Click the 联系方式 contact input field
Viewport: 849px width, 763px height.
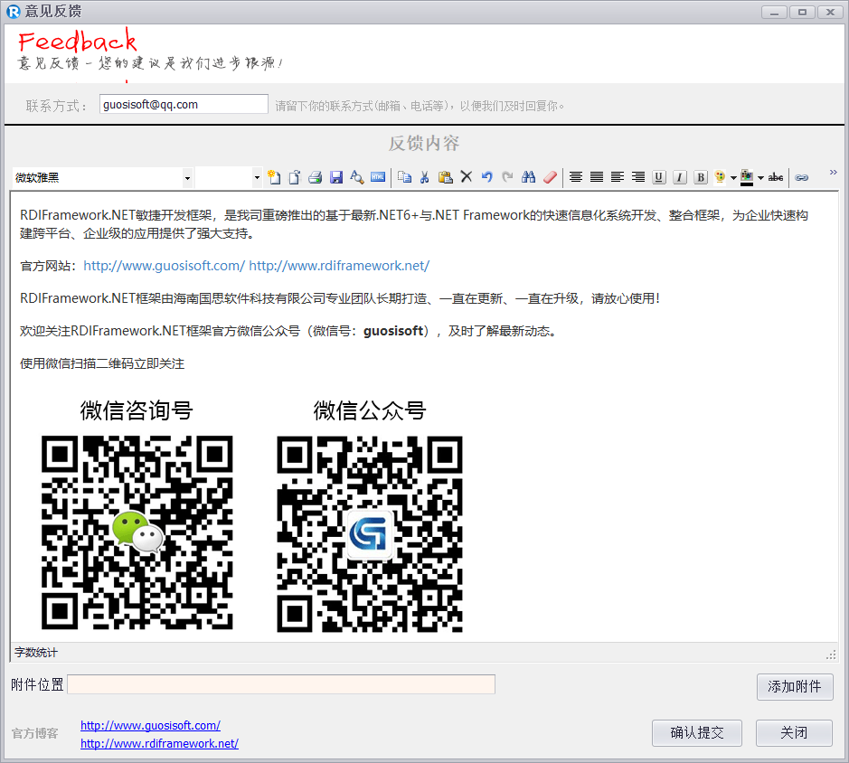point(184,105)
